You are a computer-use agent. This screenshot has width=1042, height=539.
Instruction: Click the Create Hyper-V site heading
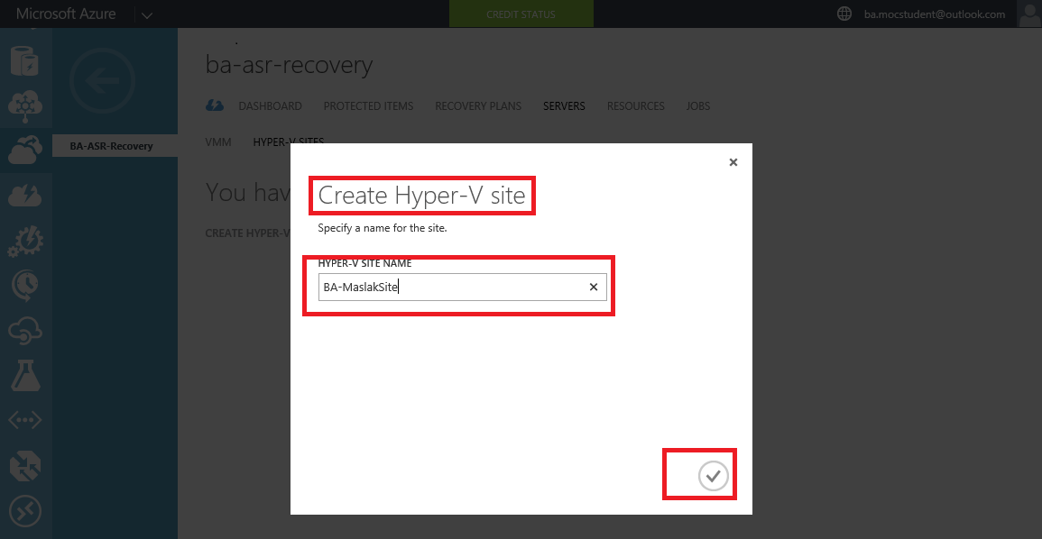(x=421, y=196)
